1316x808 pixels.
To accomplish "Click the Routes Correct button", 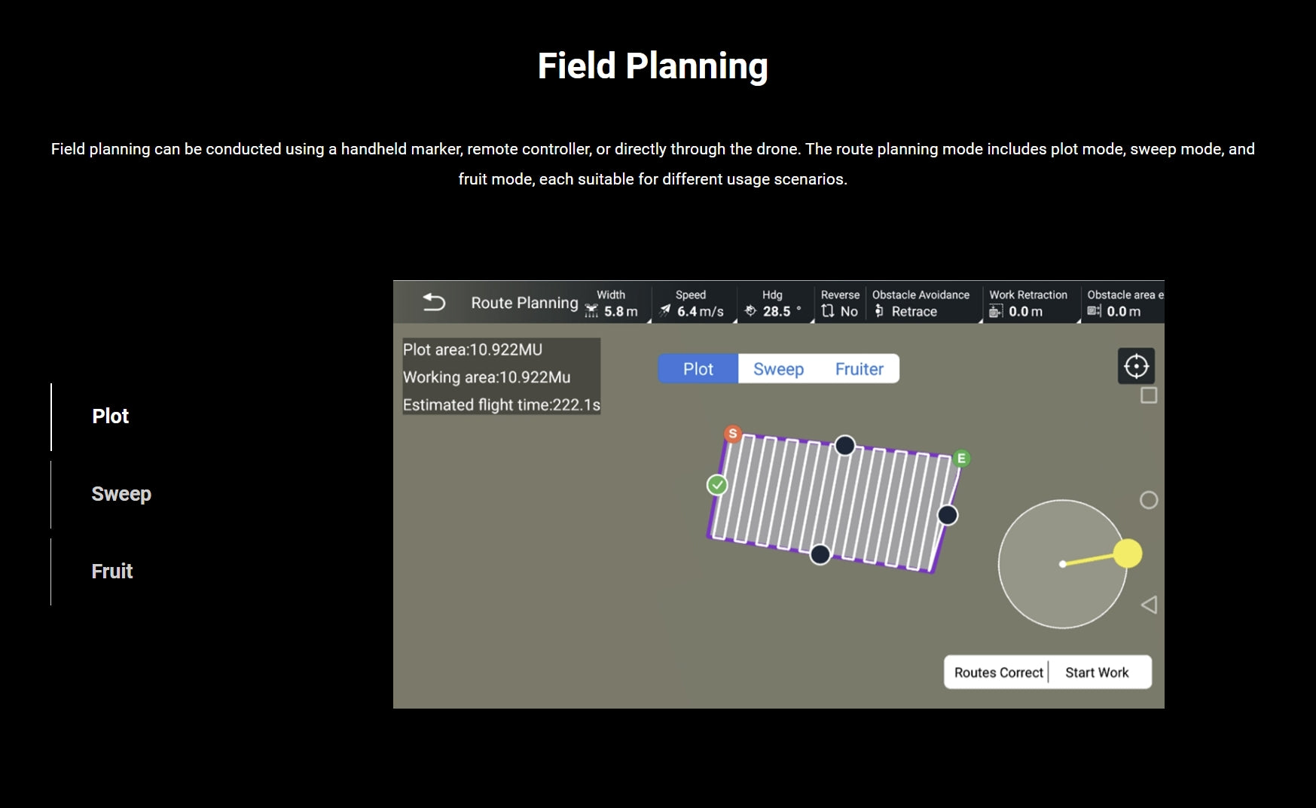I will pyautogui.click(x=998, y=672).
